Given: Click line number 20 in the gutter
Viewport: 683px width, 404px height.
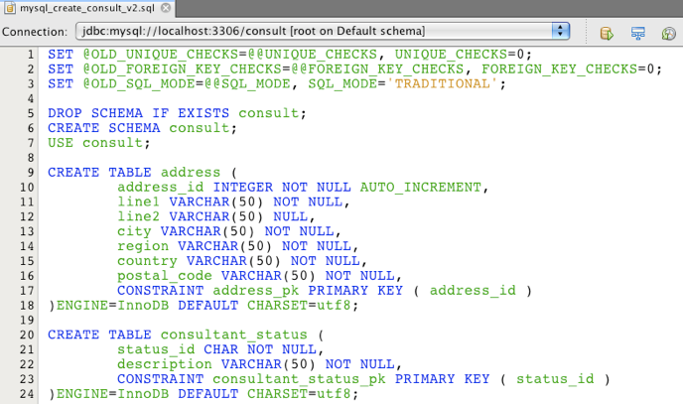Looking at the screenshot, I should click(x=27, y=335).
